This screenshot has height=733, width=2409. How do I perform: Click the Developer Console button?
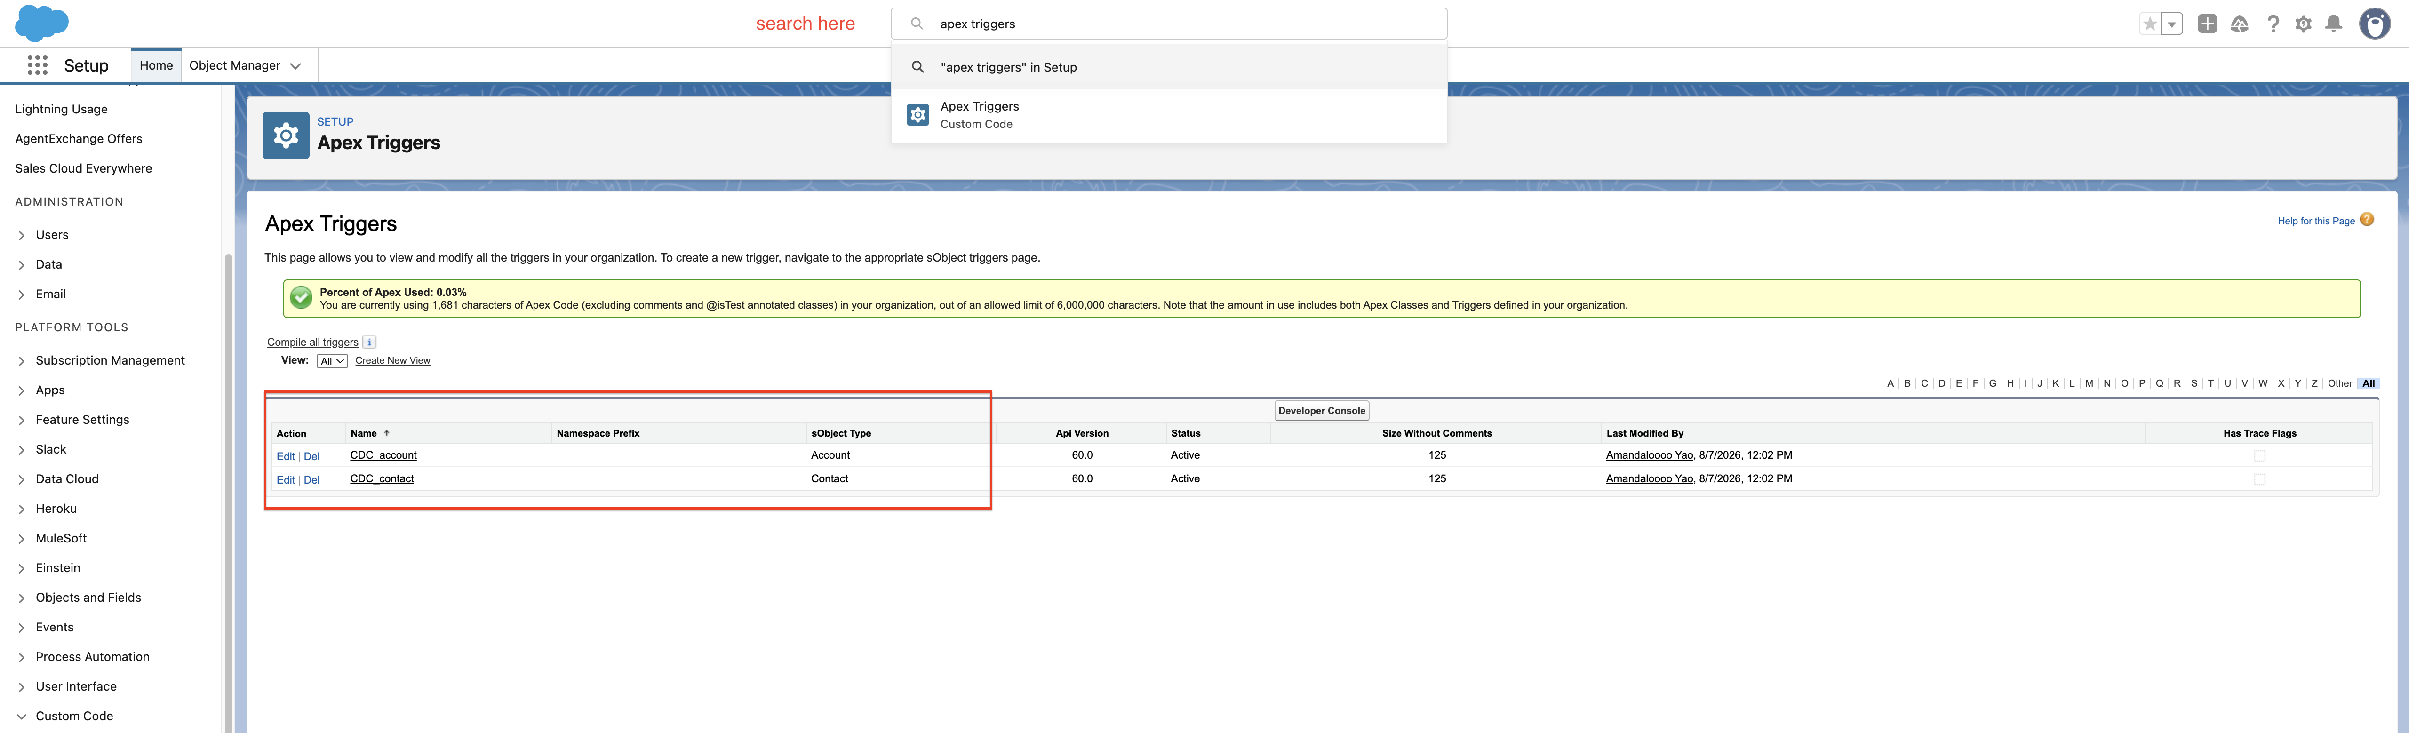pos(1321,410)
